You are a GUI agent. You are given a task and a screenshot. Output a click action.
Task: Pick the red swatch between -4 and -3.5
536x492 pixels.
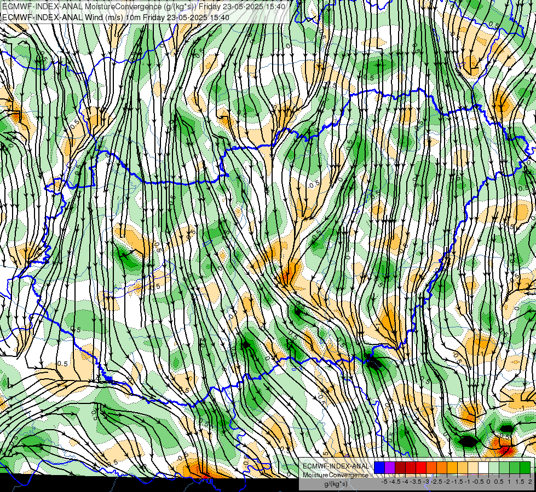click(411, 467)
